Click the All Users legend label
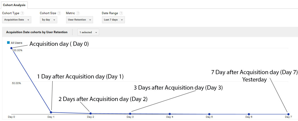298x121 pixels. (x=17, y=43)
